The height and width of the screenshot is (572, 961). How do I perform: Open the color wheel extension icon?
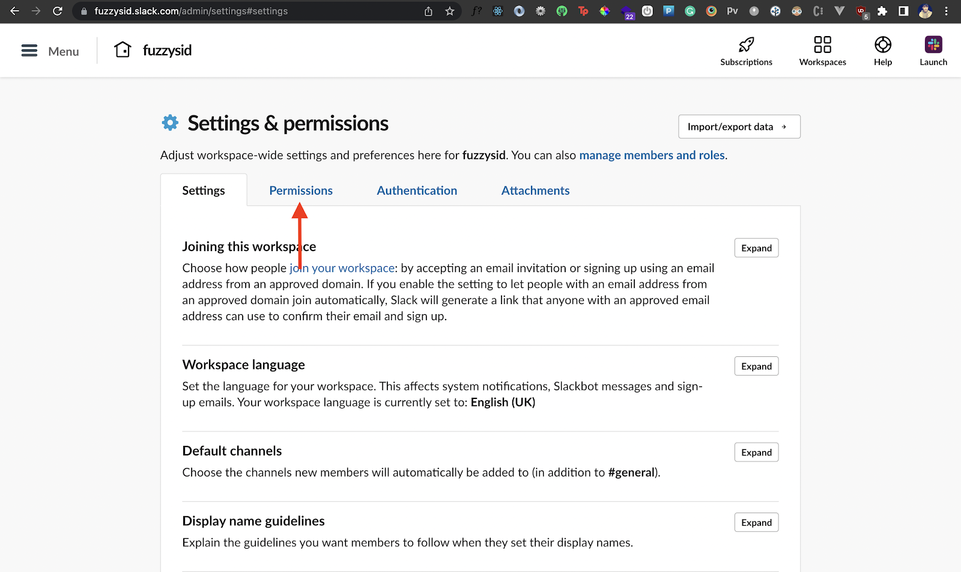605,11
